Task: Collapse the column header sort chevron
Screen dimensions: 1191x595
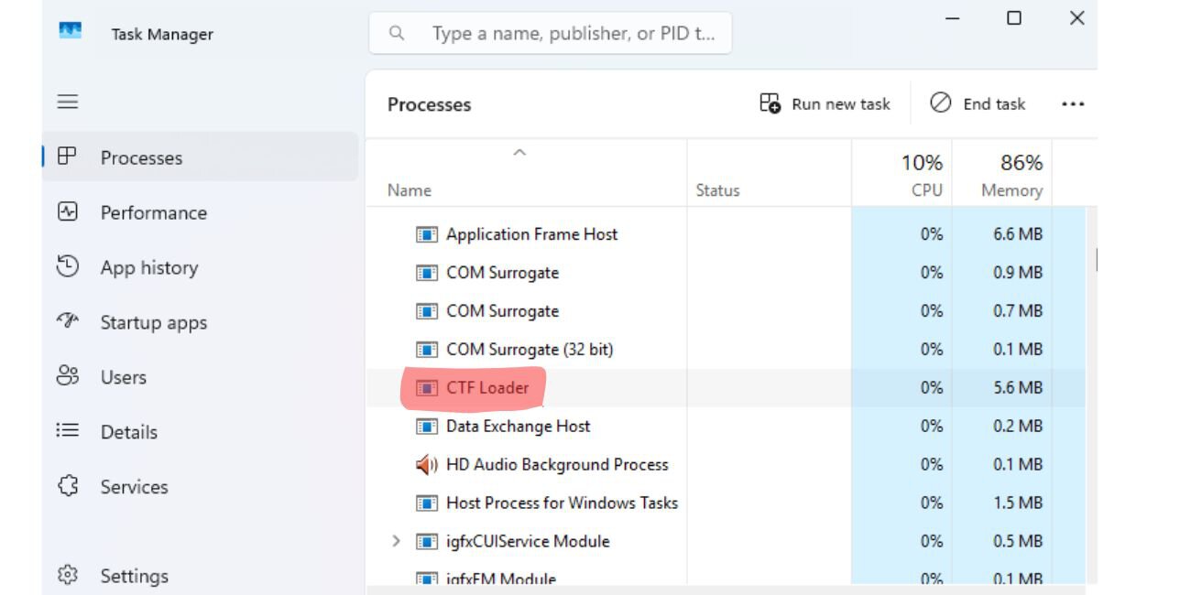Action: click(519, 153)
